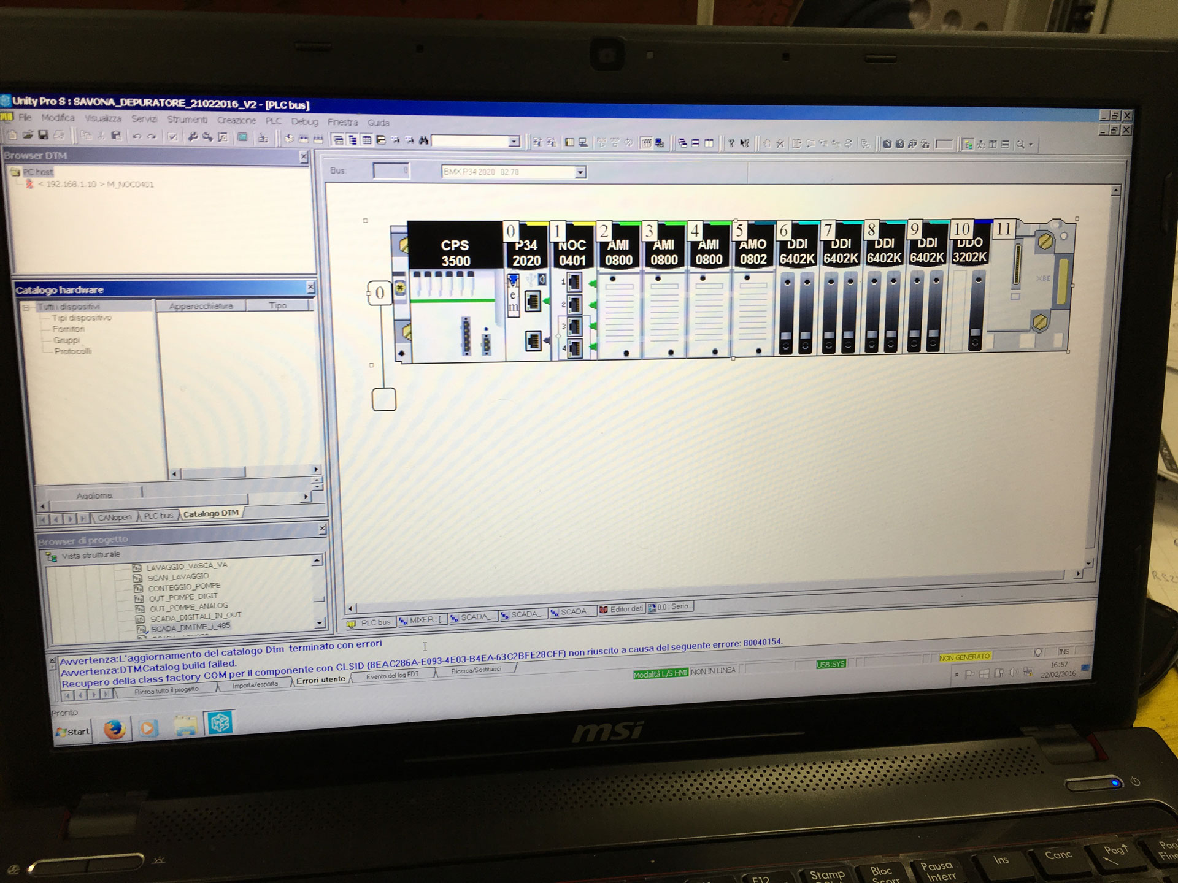Click the green Project Browser icon
The image size is (1178, 883).
pos(242,138)
